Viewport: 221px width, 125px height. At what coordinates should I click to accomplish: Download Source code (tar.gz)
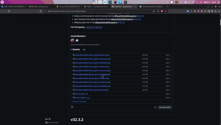click(82, 98)
